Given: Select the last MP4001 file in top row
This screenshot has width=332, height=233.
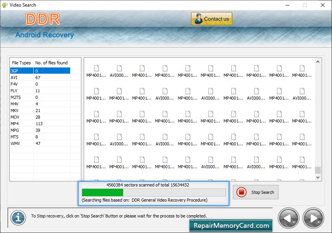Looking at the screenshot, I should 302,71.
